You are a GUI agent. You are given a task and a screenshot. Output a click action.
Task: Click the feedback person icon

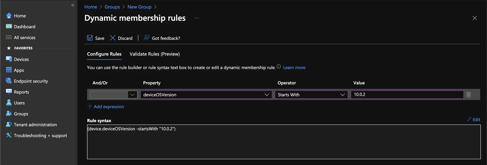click(x=147, y=38)
